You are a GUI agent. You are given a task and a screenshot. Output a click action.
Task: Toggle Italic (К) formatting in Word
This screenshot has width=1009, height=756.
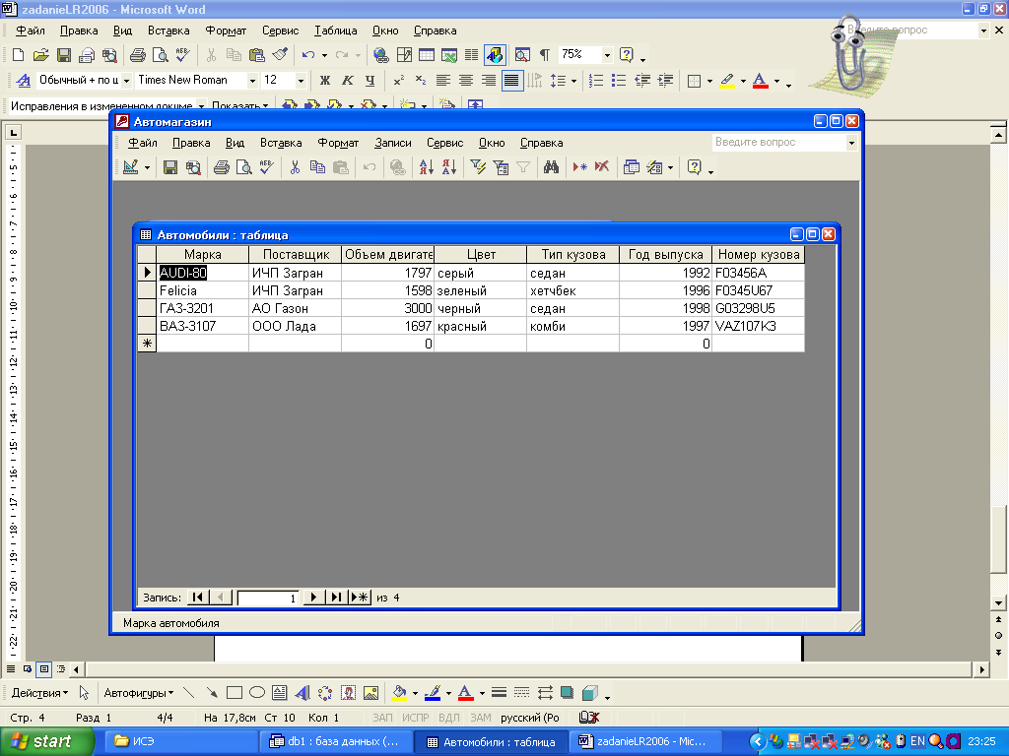[x=348, y=81]
